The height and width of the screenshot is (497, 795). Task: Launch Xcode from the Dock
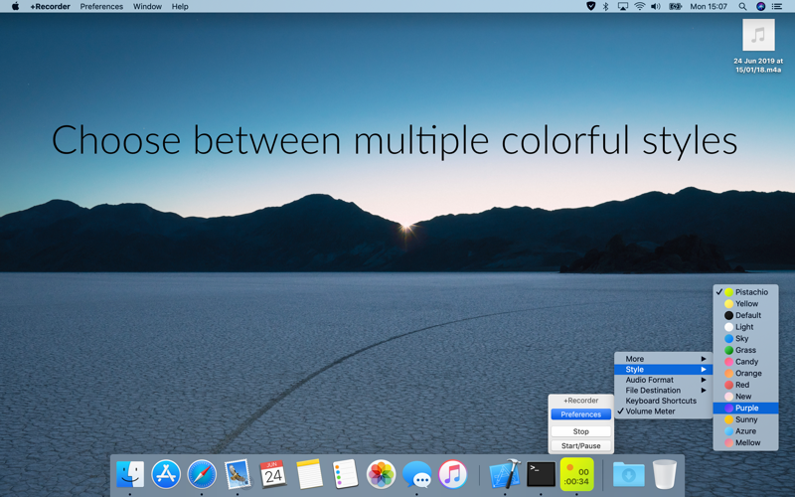coord(505,474)
